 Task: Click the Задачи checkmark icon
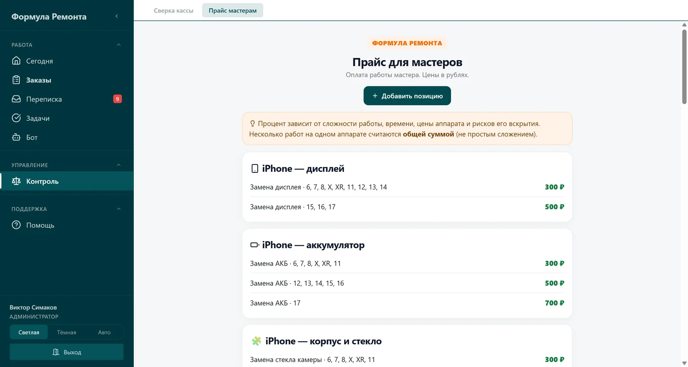(16, 118)
